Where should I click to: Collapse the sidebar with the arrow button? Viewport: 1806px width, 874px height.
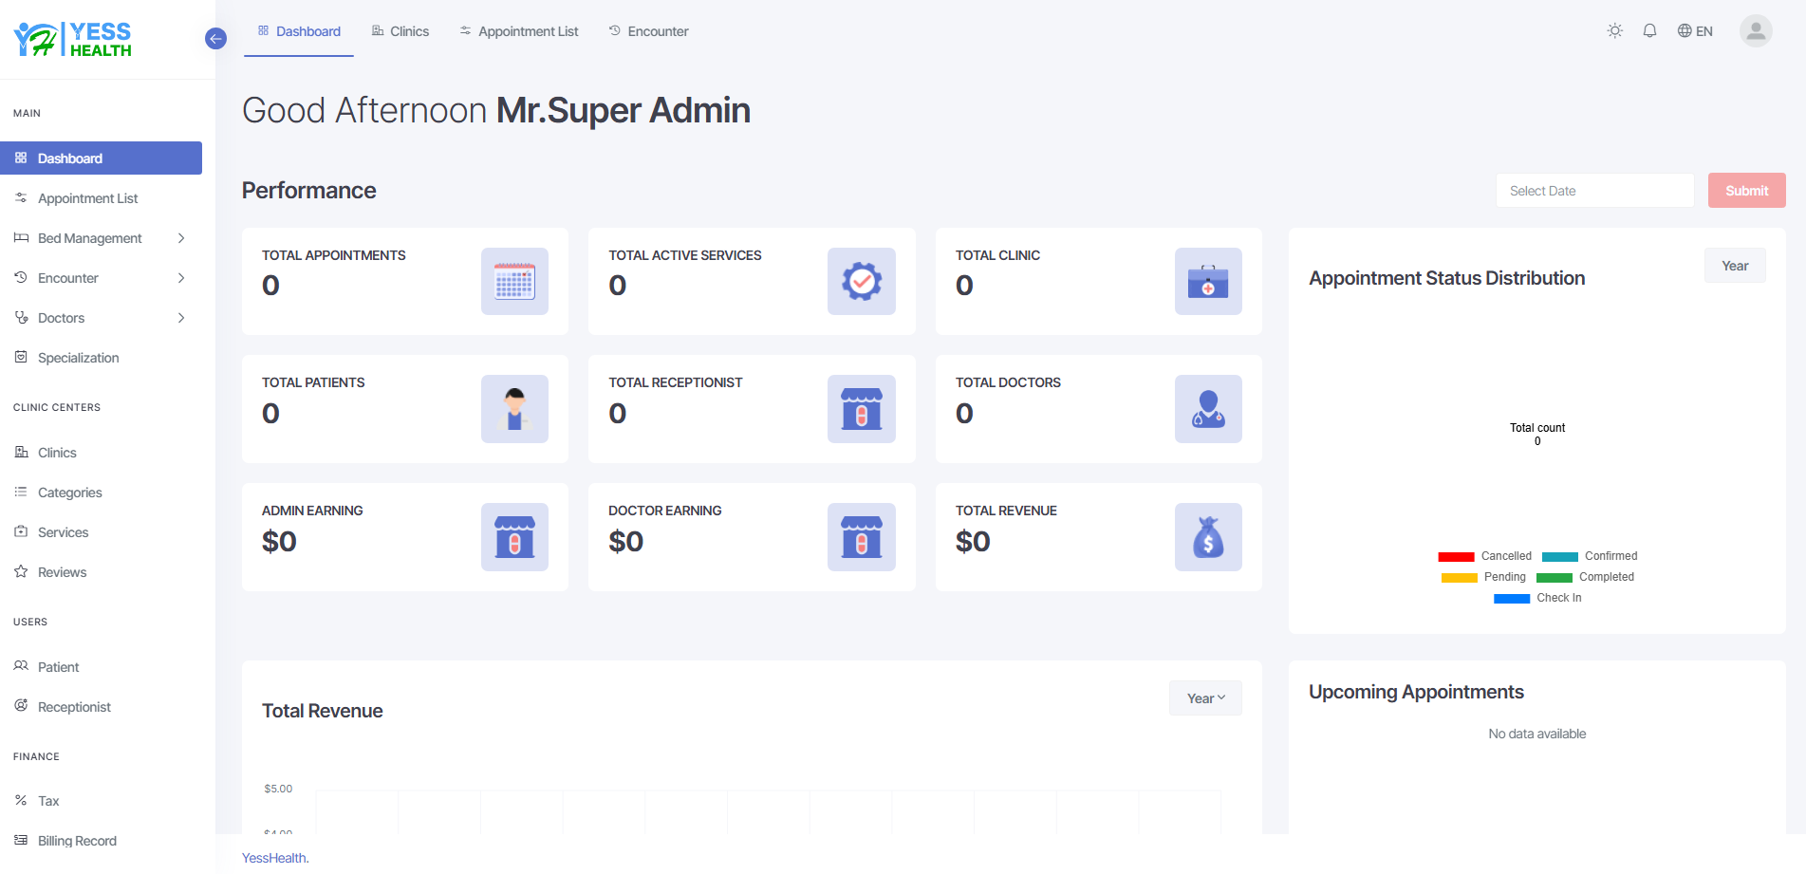pyautogui.click(x=215, y=39)
